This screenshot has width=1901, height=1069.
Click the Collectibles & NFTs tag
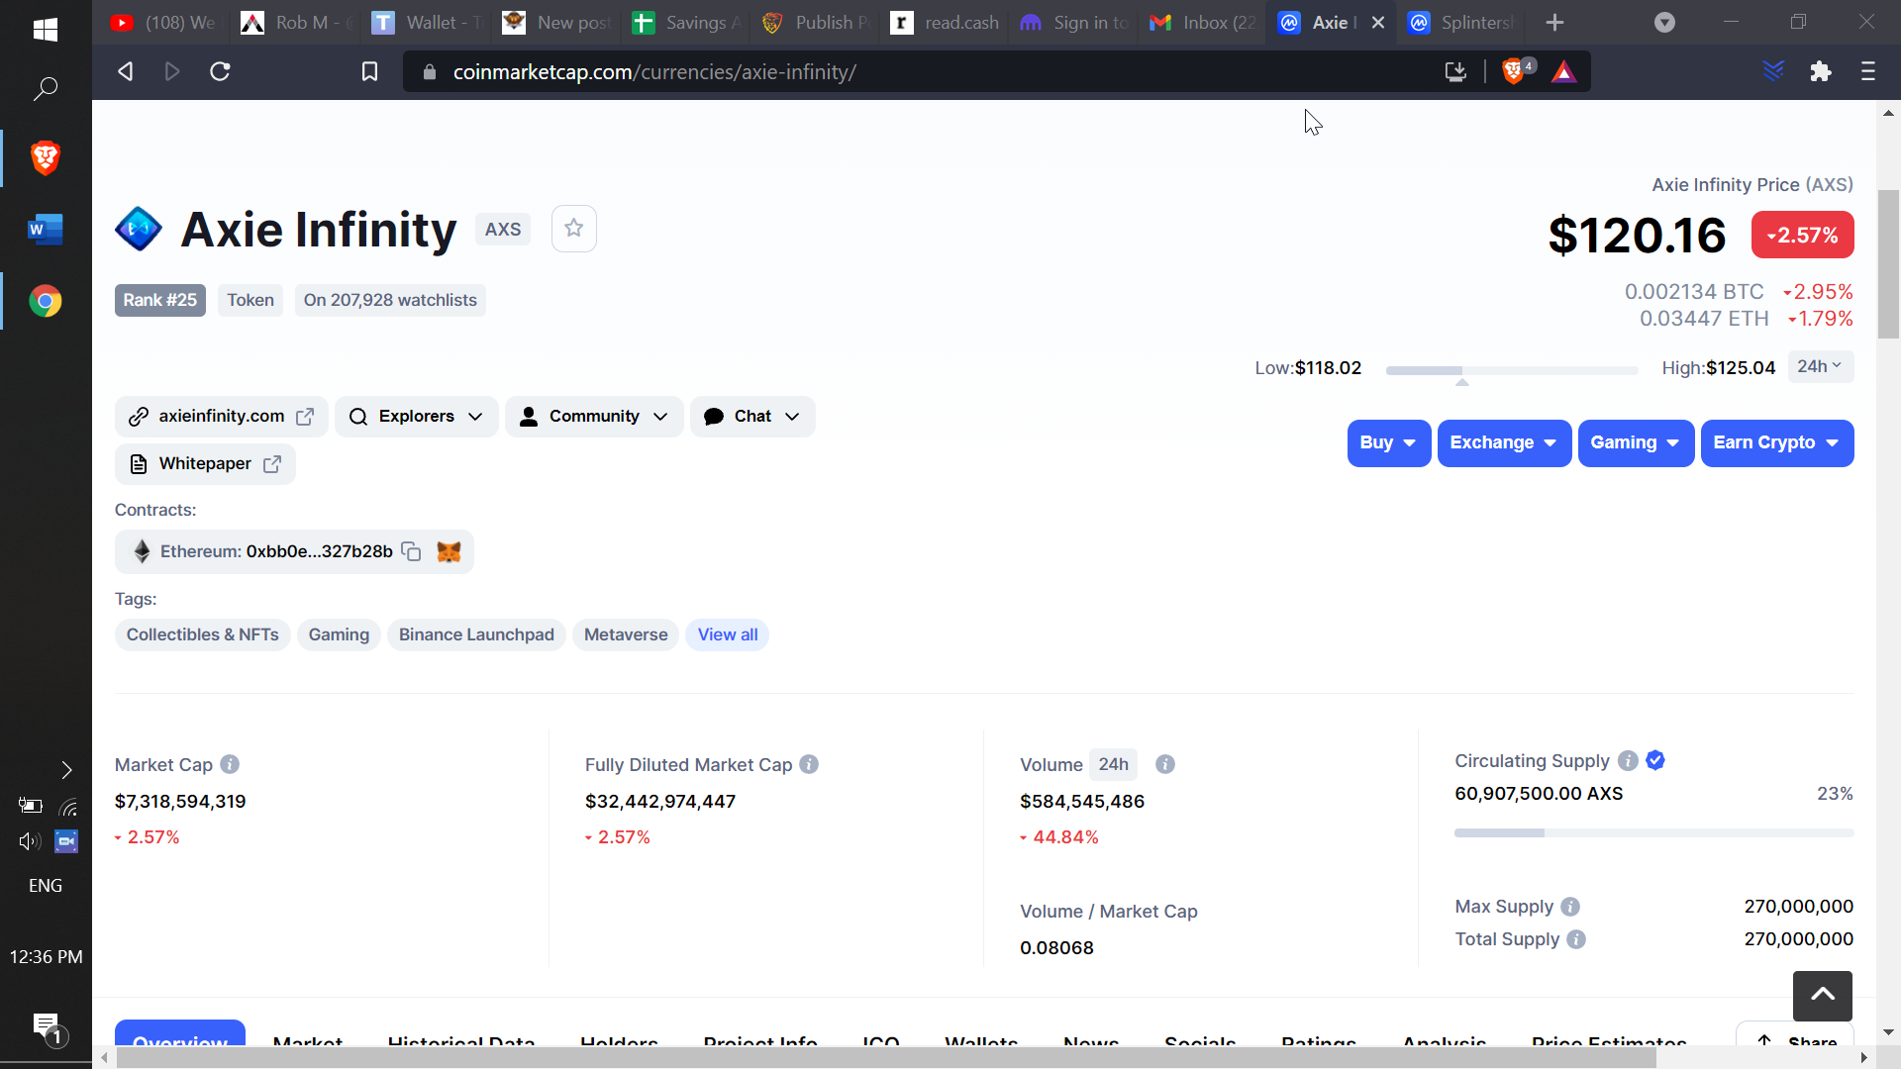pyautogui.click(x=203, y=635)
